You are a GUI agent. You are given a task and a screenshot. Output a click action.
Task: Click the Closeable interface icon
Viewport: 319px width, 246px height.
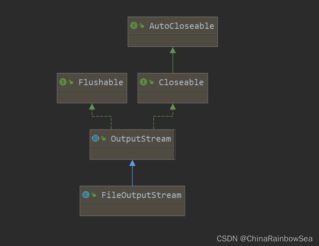143,82
